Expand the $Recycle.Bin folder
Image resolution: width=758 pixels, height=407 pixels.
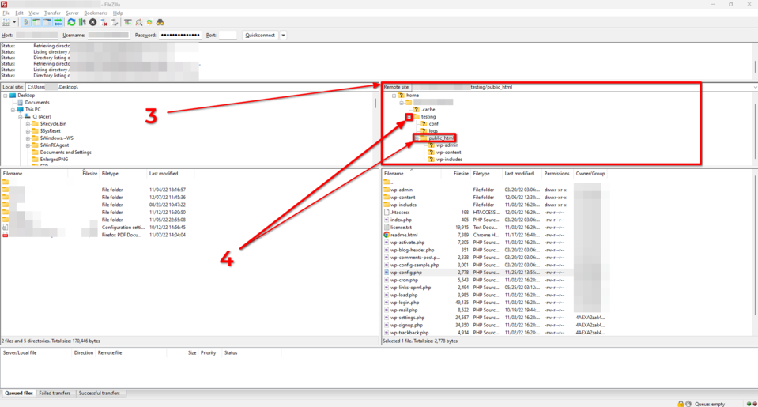click(x=28, y=124)
